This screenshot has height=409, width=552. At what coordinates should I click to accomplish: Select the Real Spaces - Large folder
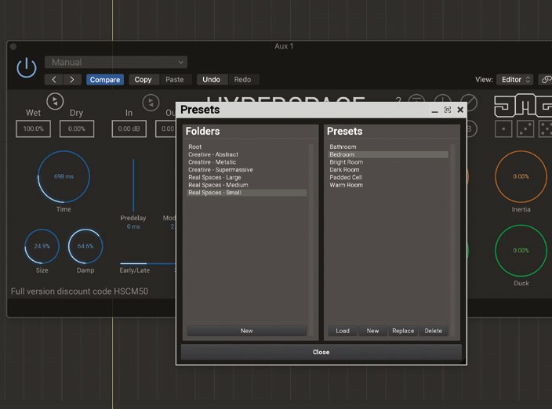click(x=214, y=178)
